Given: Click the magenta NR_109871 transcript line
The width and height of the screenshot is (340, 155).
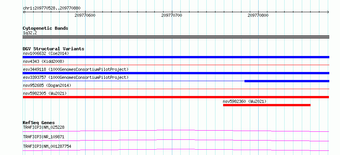Looking at the screenshot, I should tap(176, 140).
